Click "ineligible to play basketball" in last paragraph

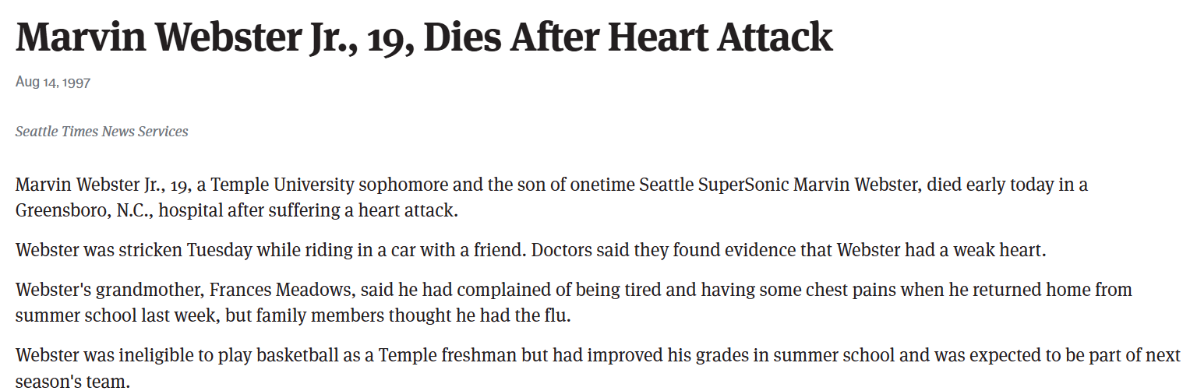[222, 356]
